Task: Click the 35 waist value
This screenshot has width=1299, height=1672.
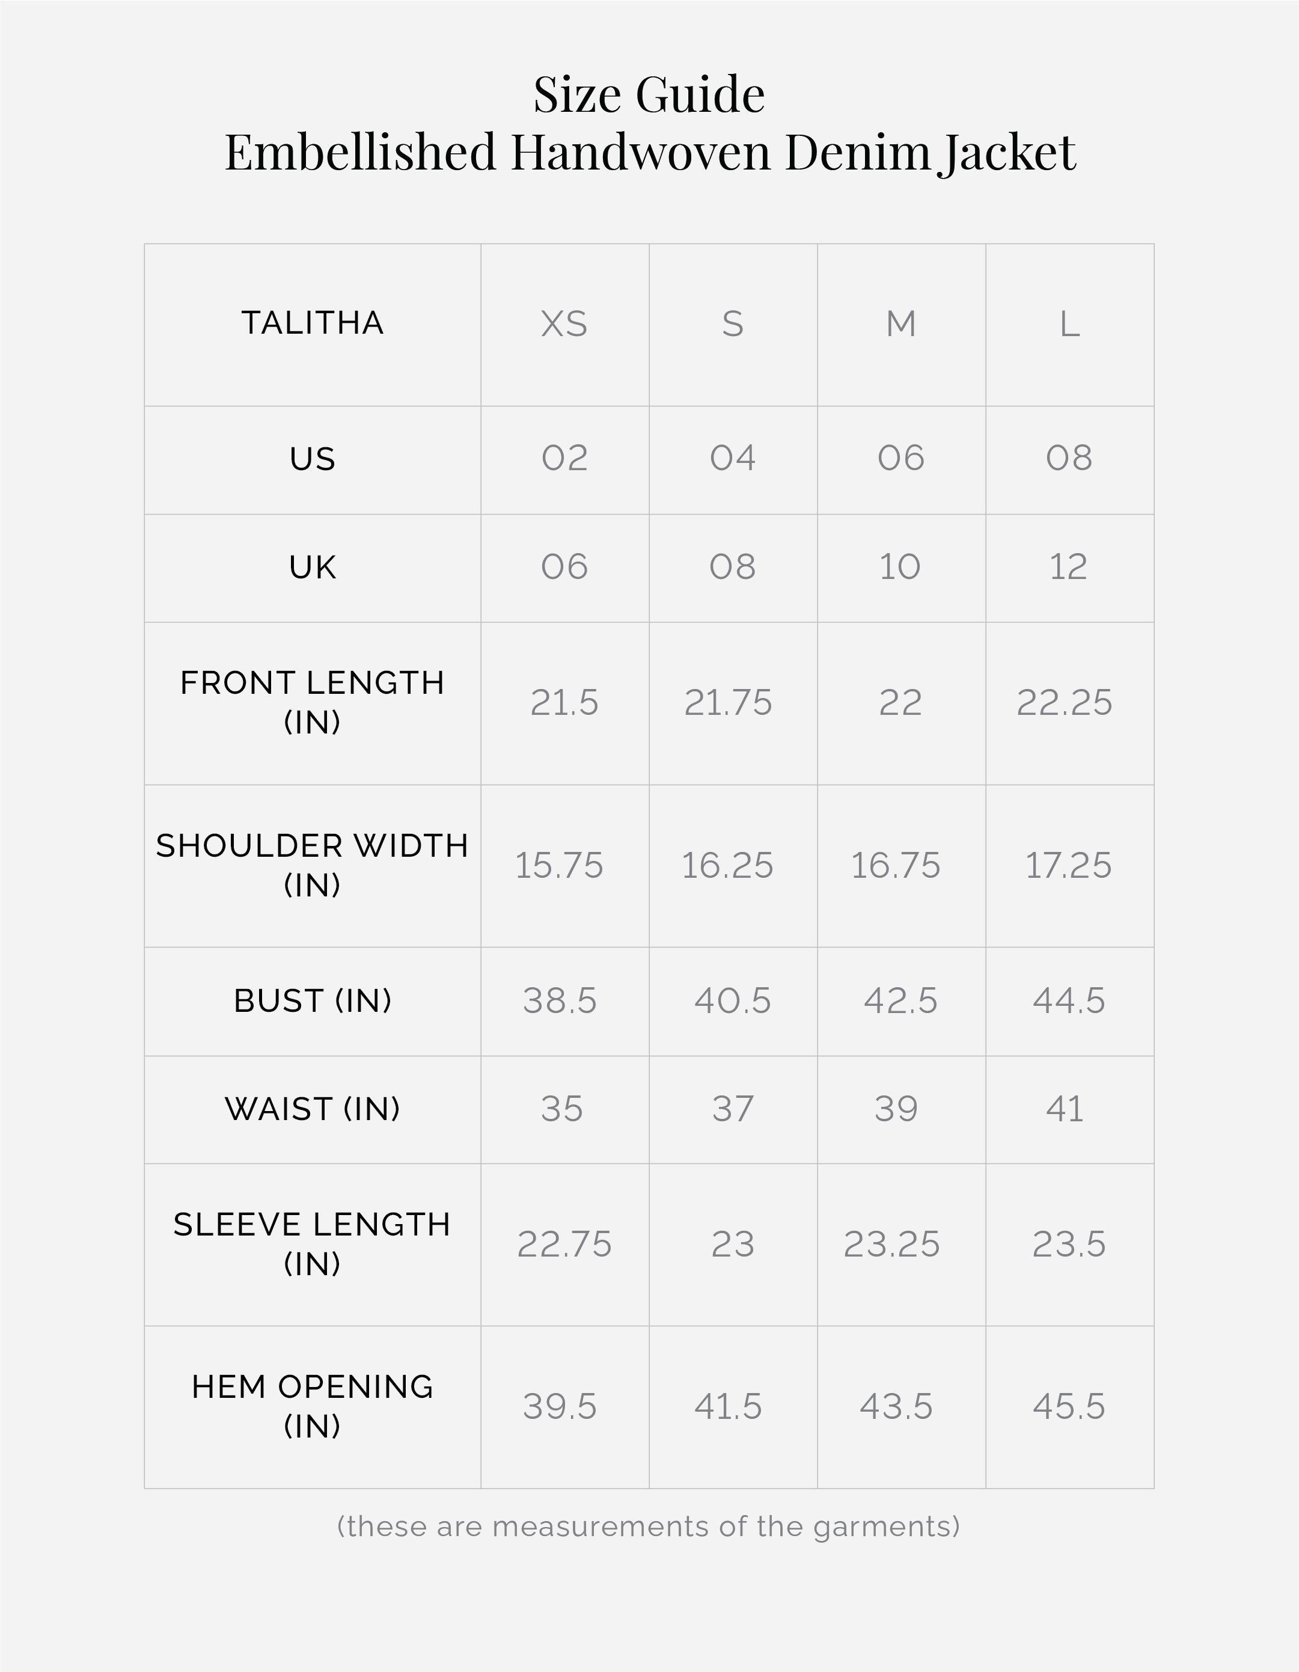Action: click(562, 1109)
